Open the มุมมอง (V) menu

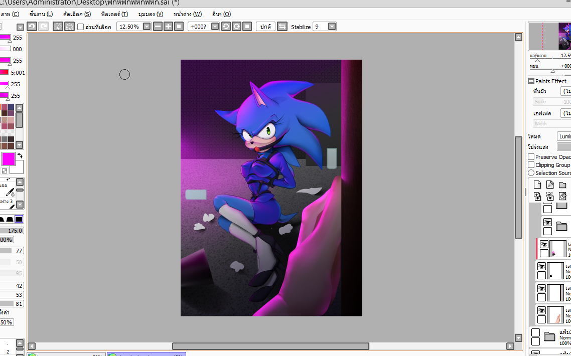pyautogui.click(x=151, y=14)
